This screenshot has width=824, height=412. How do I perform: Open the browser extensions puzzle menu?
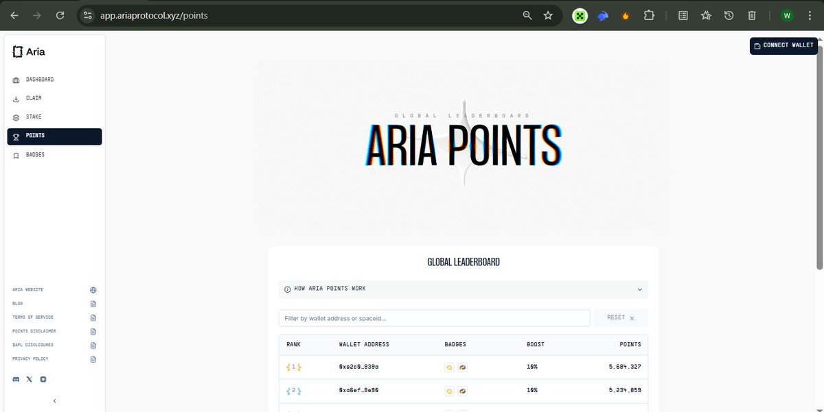649,14
